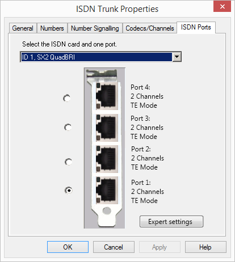Click the Port 1 jack image

click(107, 190)
